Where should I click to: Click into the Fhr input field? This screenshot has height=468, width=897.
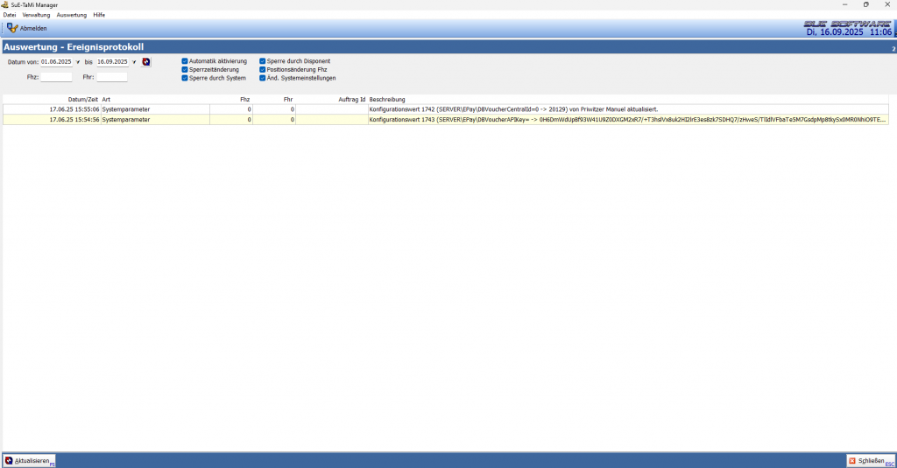[111, 77]
